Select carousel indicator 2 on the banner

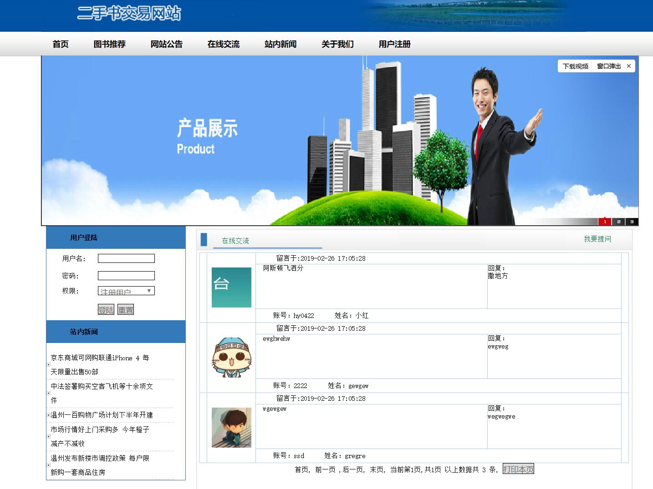tap(618, 222)
